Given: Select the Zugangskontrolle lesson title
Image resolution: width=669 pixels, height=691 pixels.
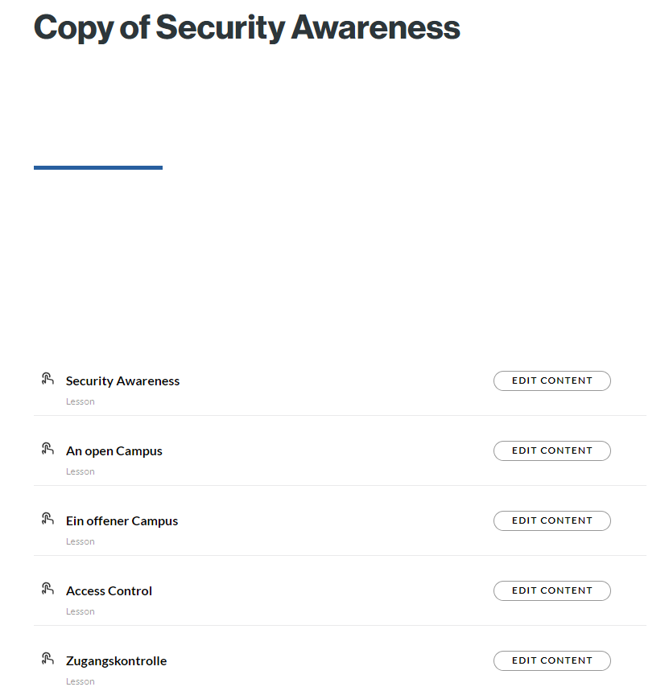Looking at the screenshot, I should (x=116, y=661).
